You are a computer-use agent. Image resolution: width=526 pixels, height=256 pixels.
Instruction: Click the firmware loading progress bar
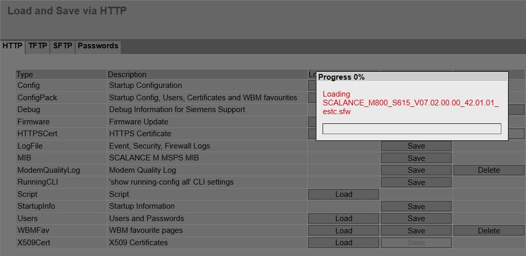411,129
